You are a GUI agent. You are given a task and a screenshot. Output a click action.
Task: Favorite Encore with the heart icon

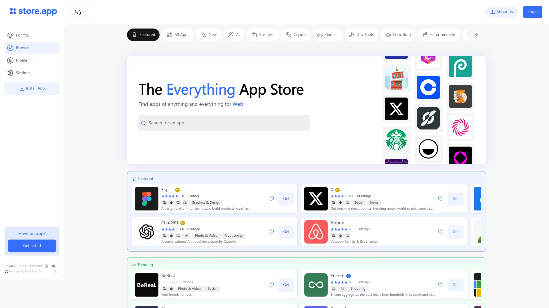coord(441,285)
